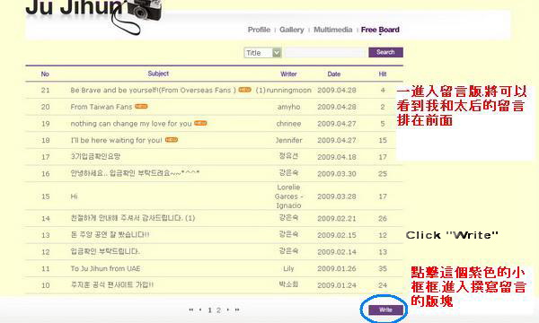
Task: Open the Profile page
Action: pyautogui.click(x=259, y=30)
